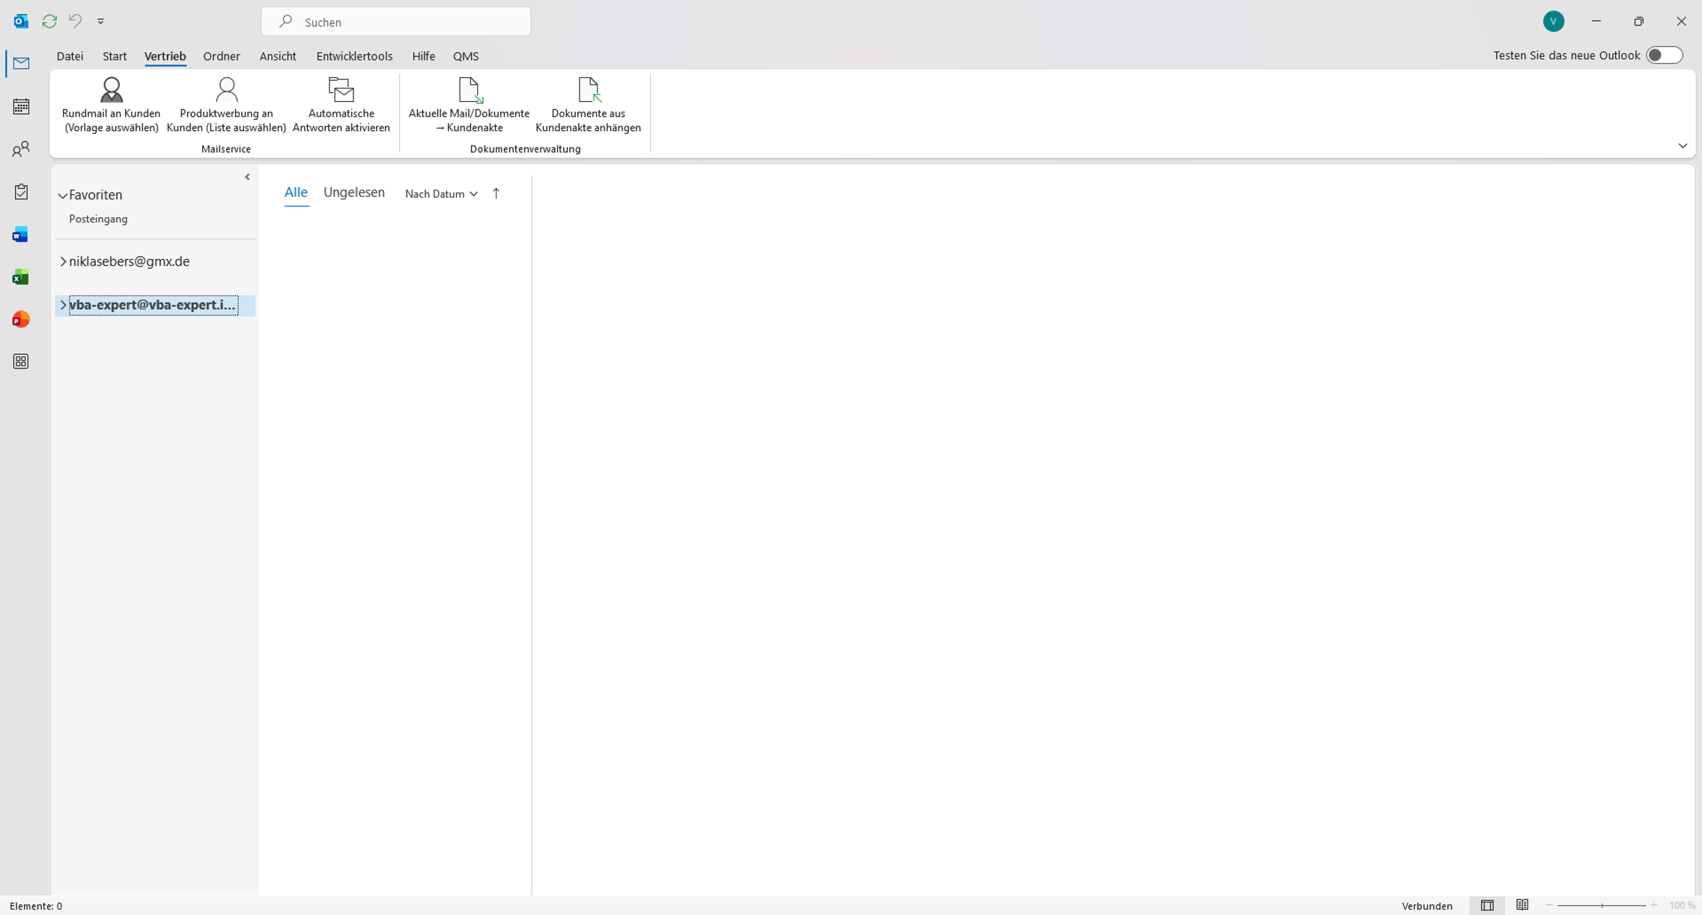Click the zoom in plus button

tap(1653, 905)
